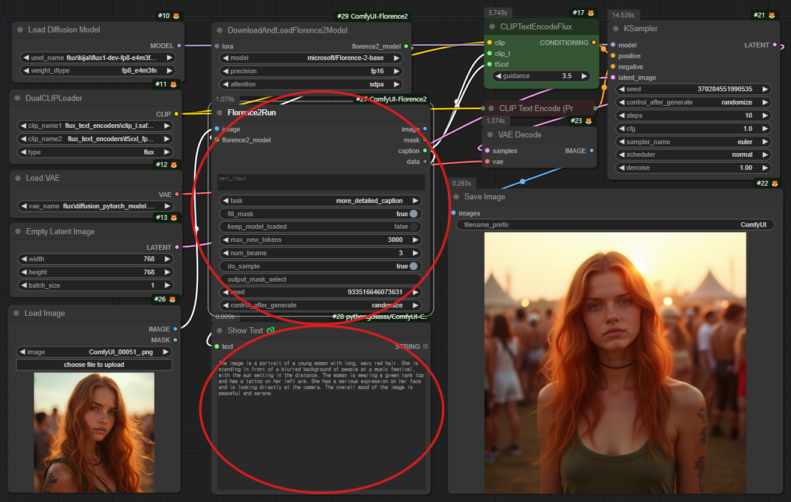
Task: Decrease the height value with its left arrow
Action: click(24, 272)
